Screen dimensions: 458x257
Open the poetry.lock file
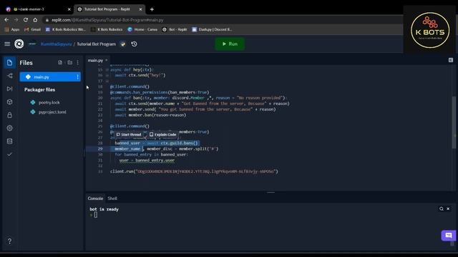[49, 103]
